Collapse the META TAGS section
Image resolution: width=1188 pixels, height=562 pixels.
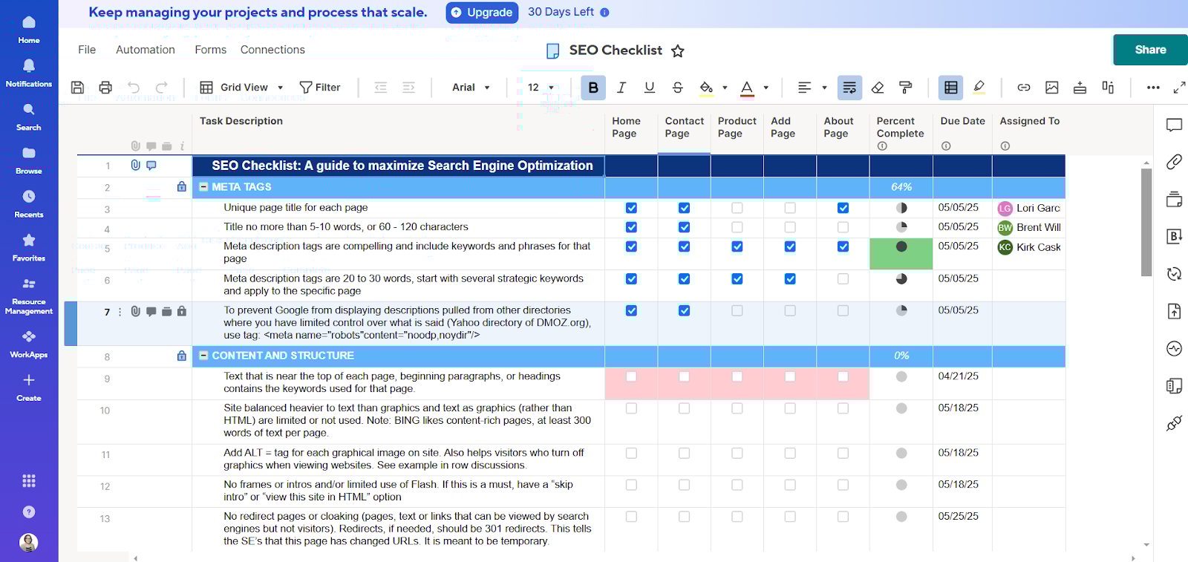tap(203, 187)
